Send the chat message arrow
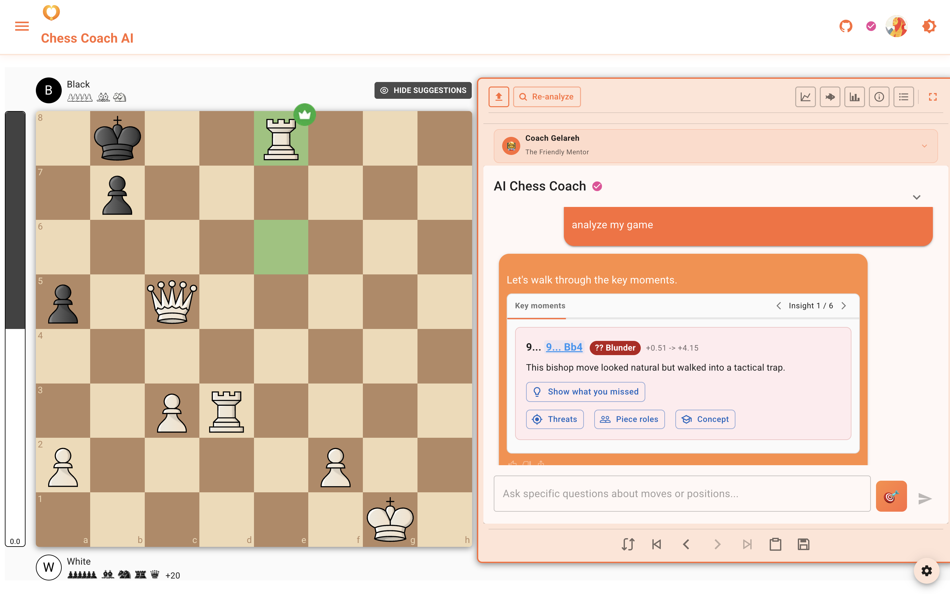 click(x=925, y=498)
